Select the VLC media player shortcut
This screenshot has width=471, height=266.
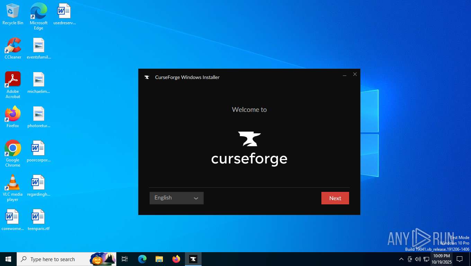13,188
